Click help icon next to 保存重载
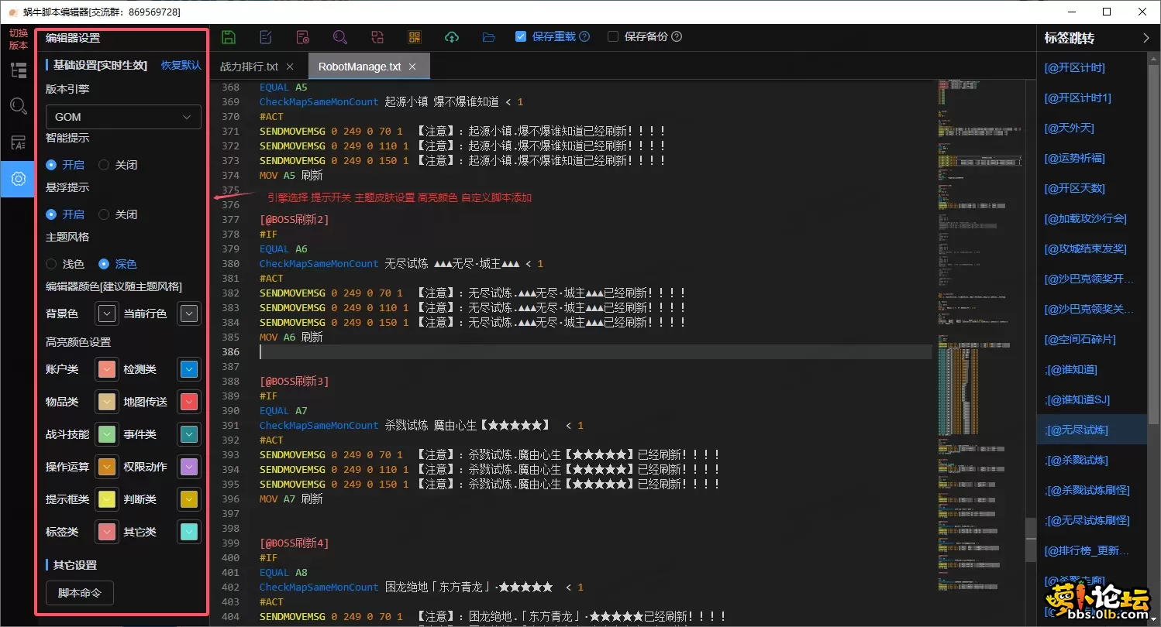1161x627 pixels. [x=584, y=36]
